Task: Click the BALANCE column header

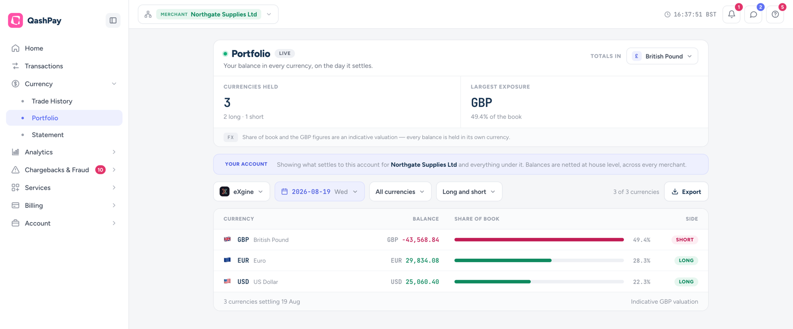Action: click(x=426, y=219)
